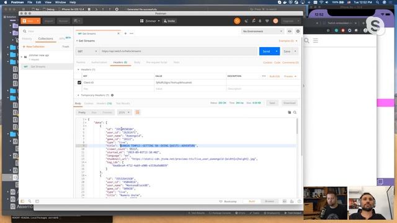Viewport: 397px width, 223px height.
Task: Open find and replace in Postman footer
Action: click(30, 201)
